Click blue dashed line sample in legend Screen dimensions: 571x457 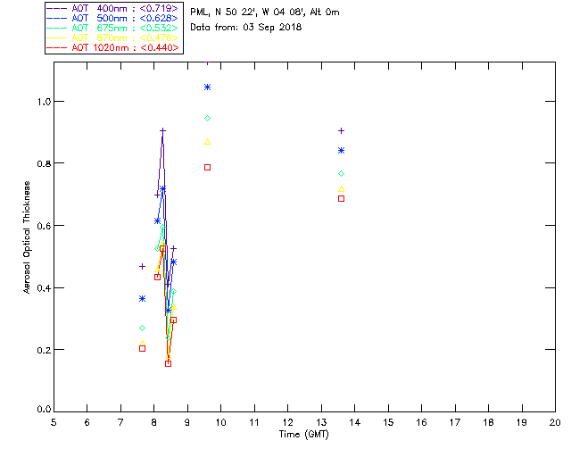click(57, 18)
